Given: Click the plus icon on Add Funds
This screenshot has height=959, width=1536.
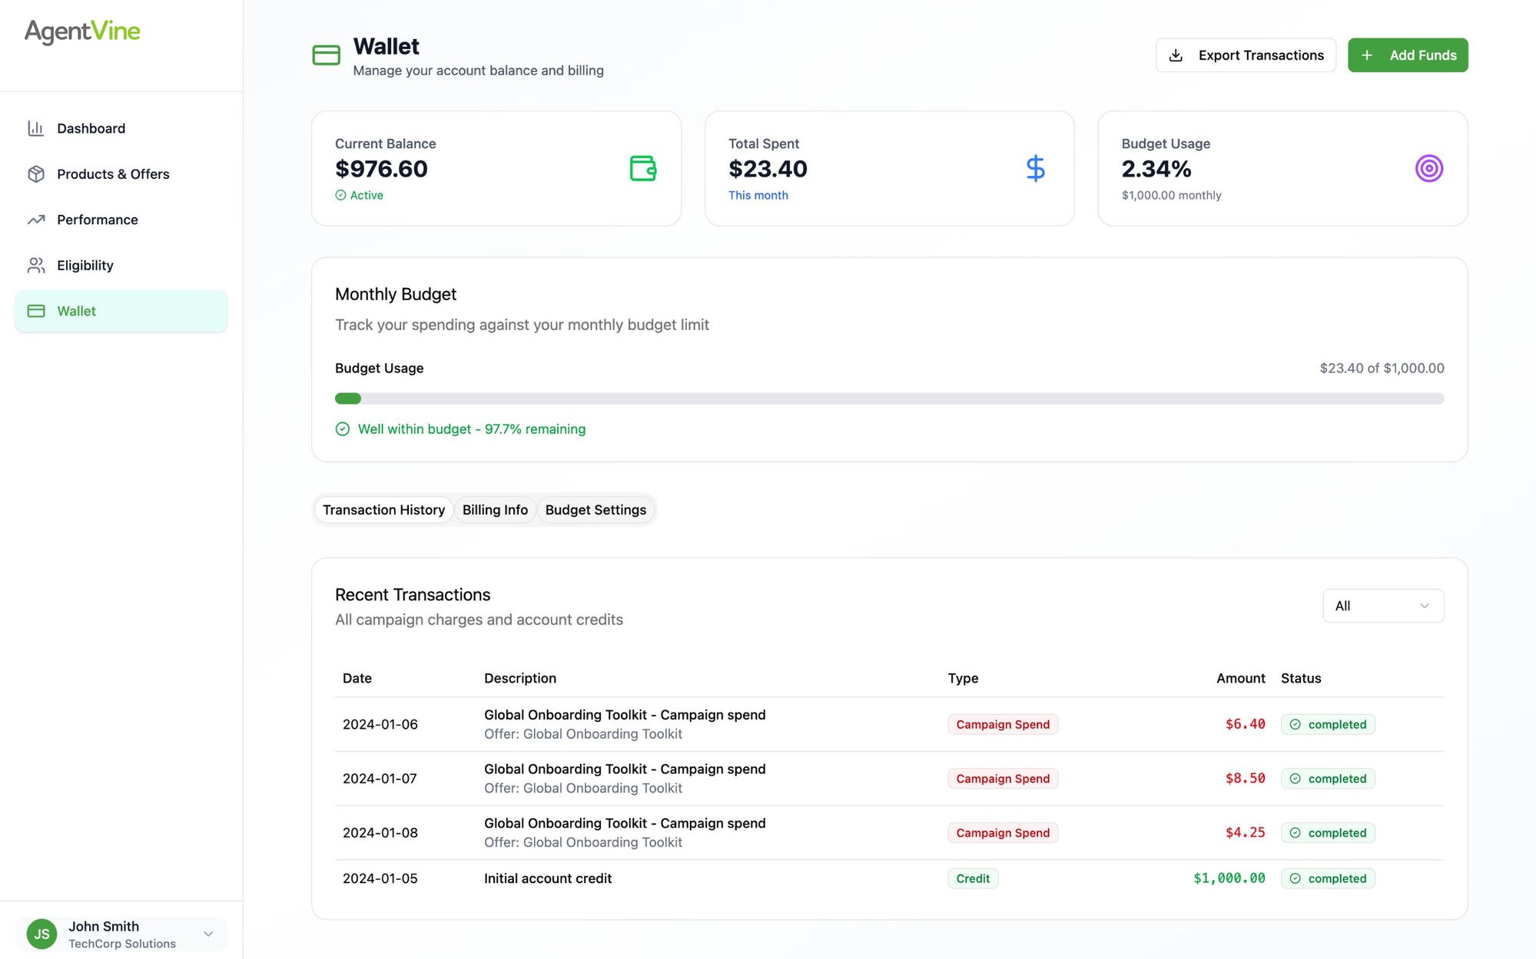Looking at the screenshot, I should 1367,55.
